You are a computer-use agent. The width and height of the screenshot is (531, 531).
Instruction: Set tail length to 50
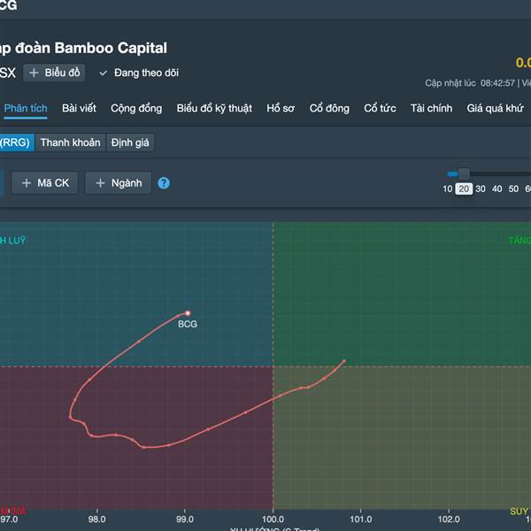pyautogui.click(x=513, y=189)
